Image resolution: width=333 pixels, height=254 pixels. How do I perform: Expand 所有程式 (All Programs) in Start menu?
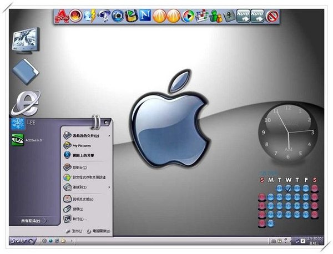click(33, 221)
